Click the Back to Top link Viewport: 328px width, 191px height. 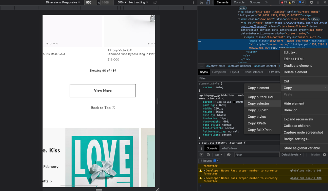103,108
